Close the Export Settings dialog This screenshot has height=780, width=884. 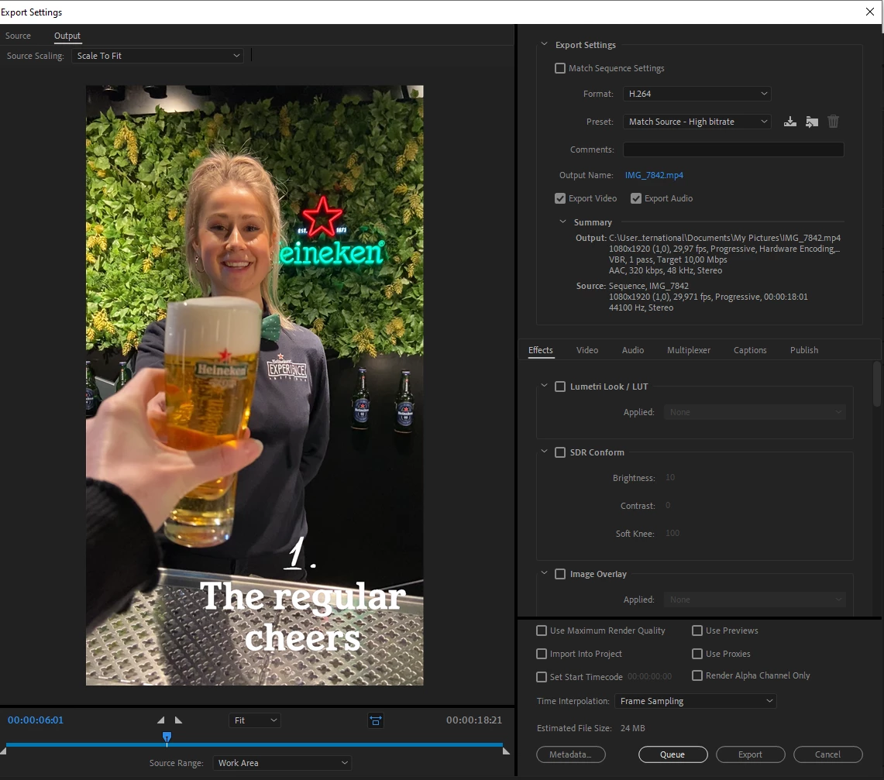[870, 12]
